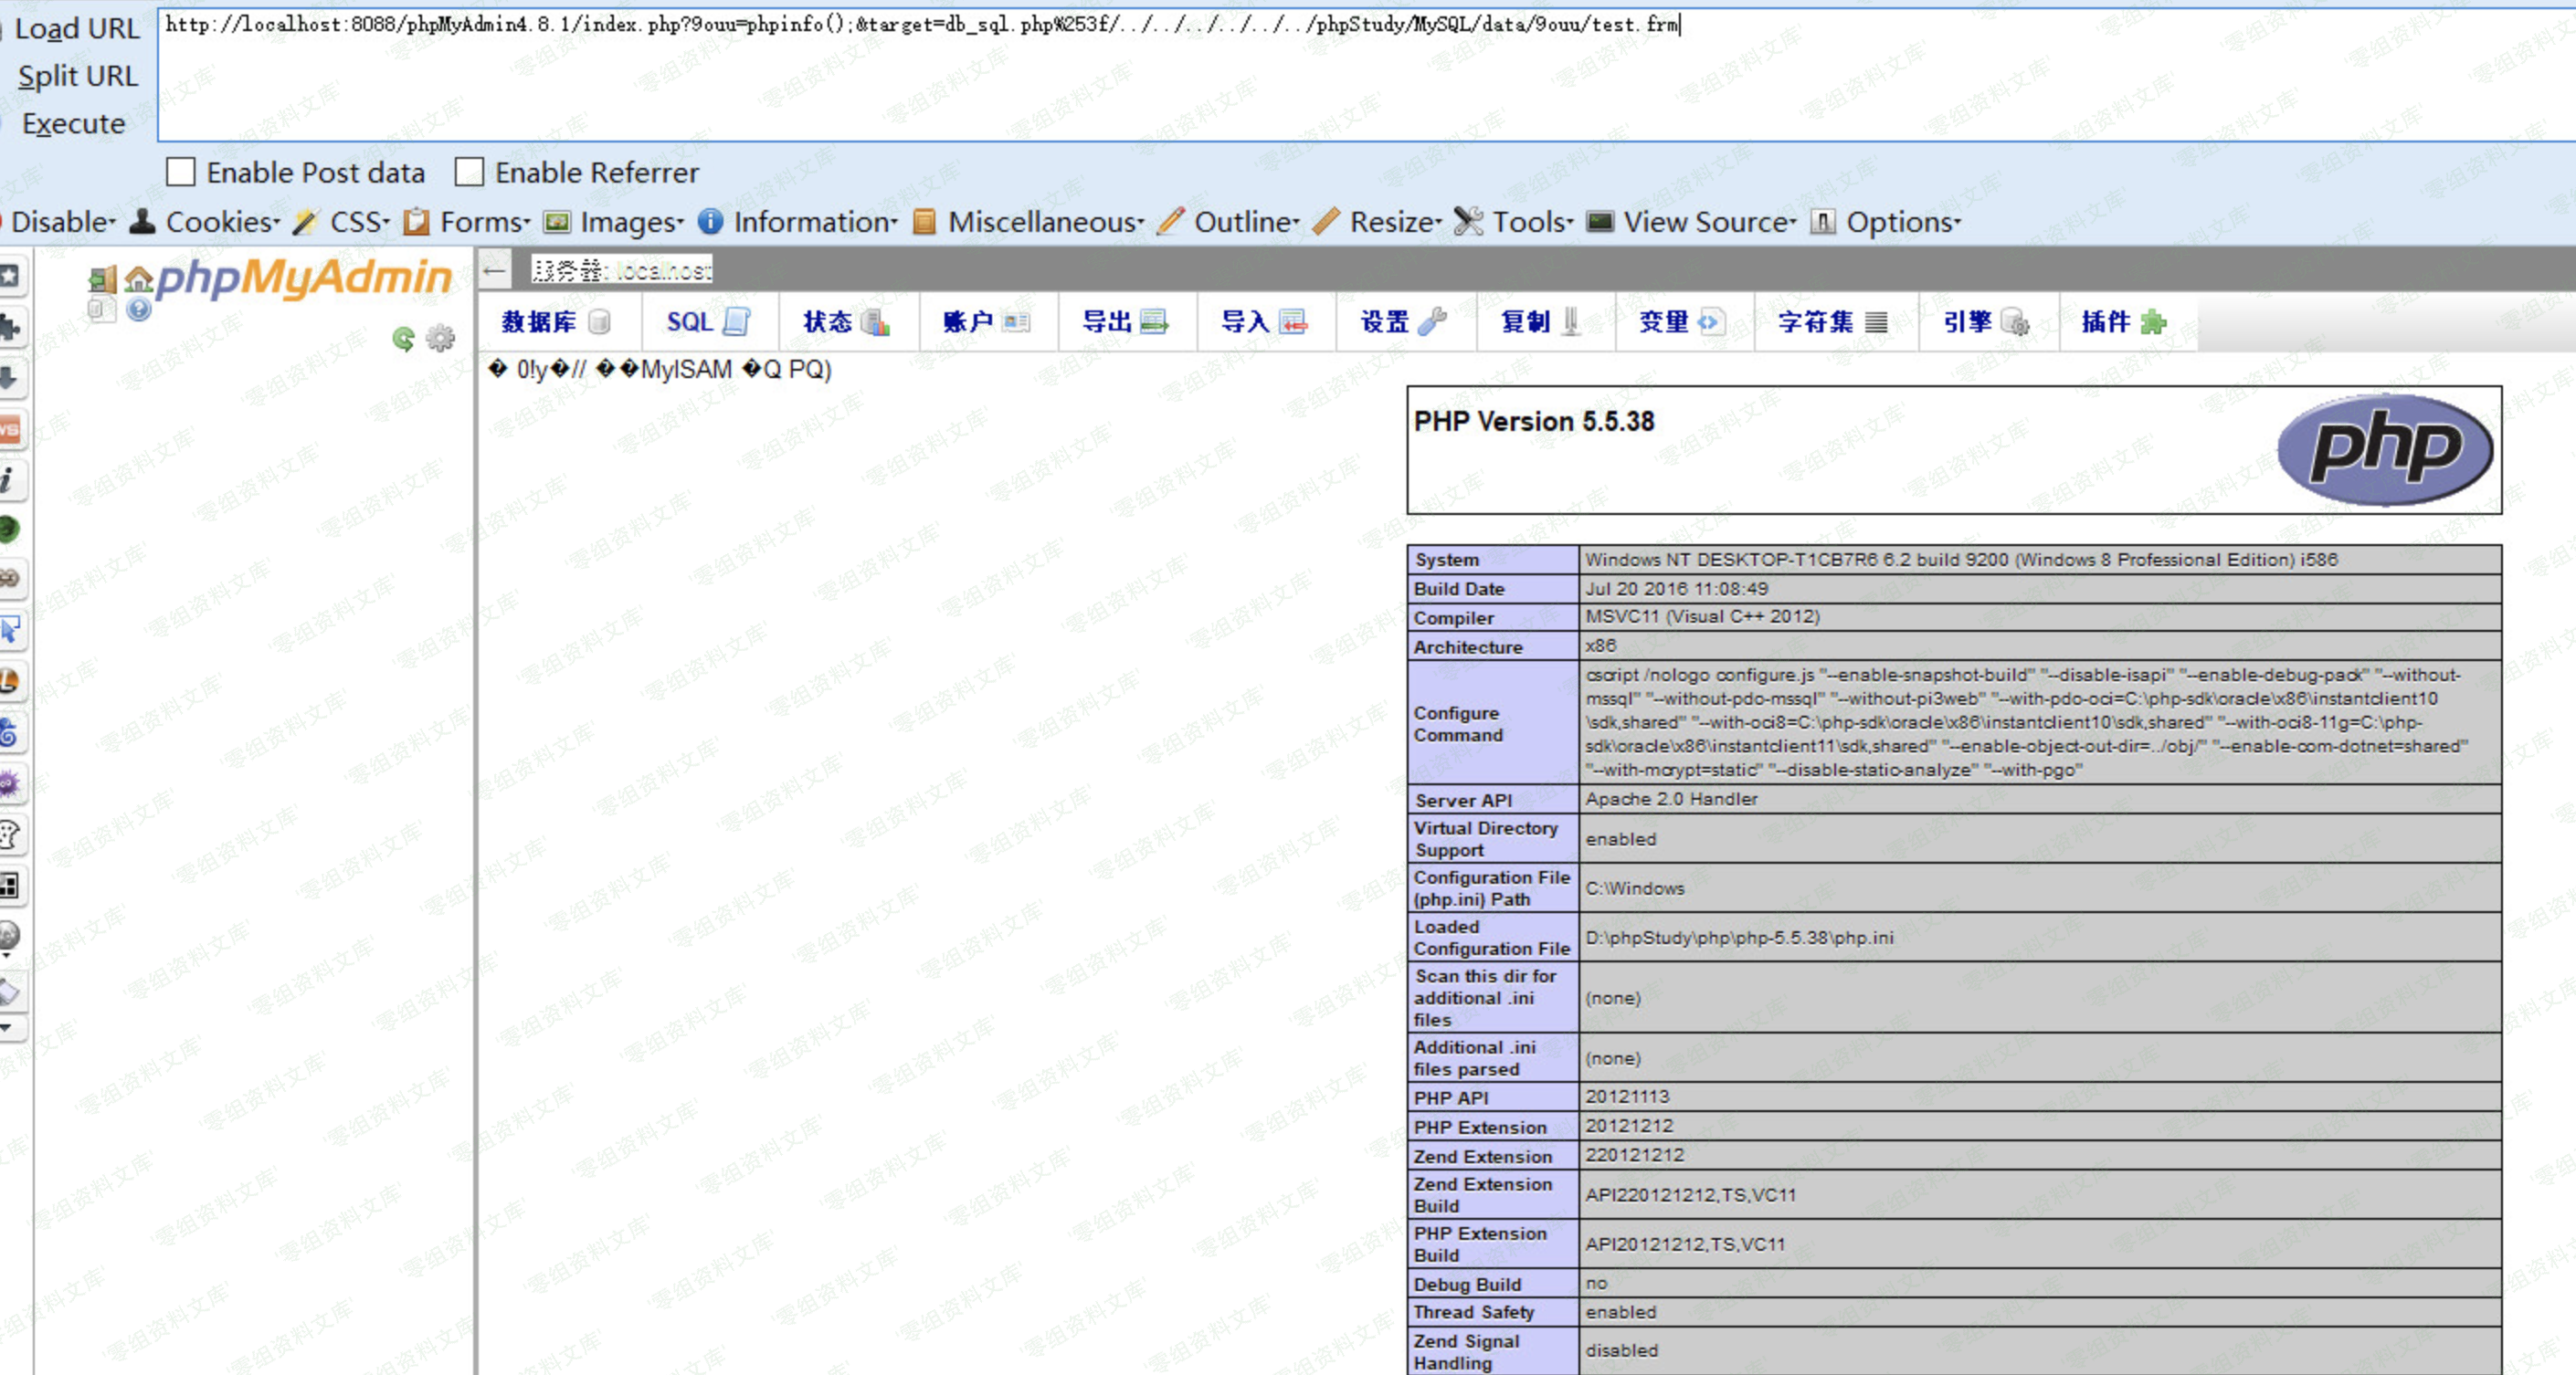Click the Load URL button
Screen dimensions: 2576x1375
[76, 29]
